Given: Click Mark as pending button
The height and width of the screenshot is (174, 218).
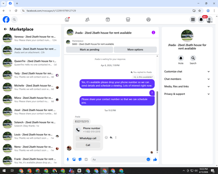Looking at the screenshot, I should (89, 50).
